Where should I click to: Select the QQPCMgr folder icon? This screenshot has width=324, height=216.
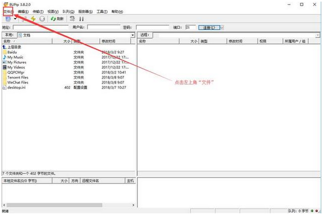(5, 72)
